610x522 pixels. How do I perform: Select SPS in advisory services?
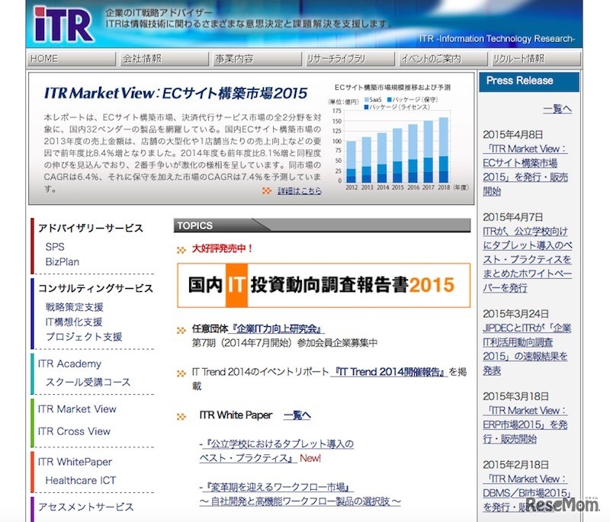pyautogui.click(x=55, y=247)
